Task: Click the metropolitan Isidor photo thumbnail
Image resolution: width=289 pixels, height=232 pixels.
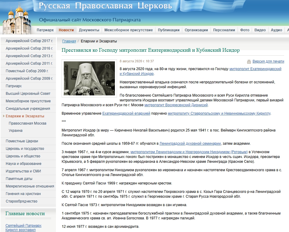Action: (89, 78)
